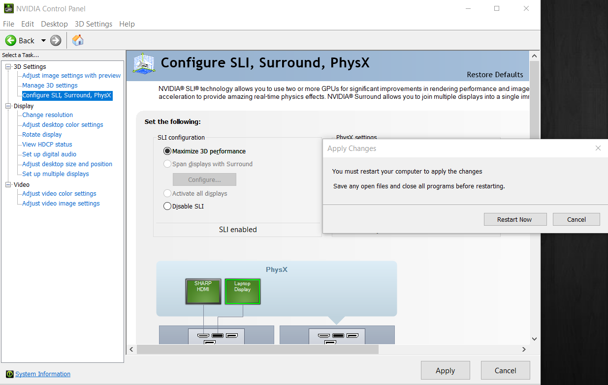Click the 'You must restart your computer' message

(x=407, y=172)
